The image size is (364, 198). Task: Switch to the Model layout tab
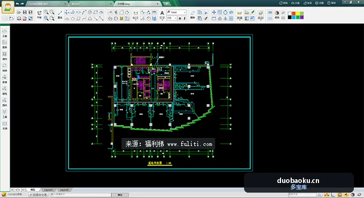(33, 190)
